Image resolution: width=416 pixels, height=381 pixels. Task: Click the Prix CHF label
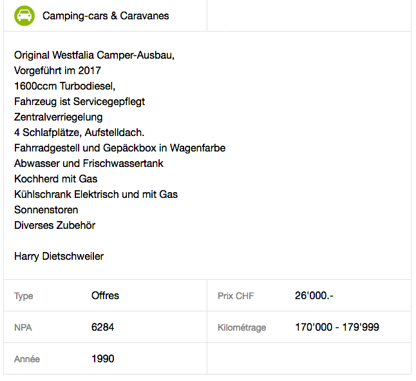(236, 296)
